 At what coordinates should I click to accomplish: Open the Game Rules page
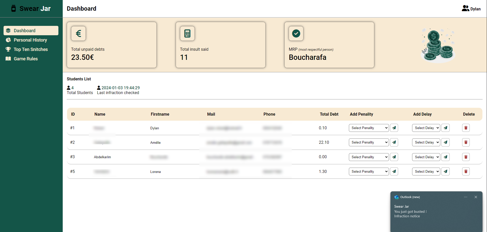26,59
